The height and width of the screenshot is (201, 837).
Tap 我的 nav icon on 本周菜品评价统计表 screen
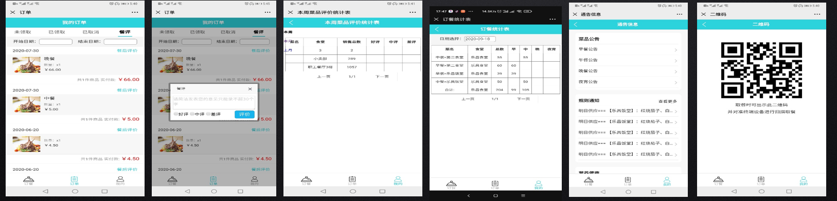398,180
